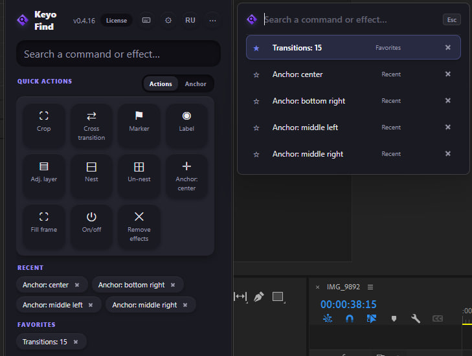Image resolution: width=472 pixels, height=356 pixels.
Task: Star Anchor: middle right in popup
Action: tap(256, 155)
